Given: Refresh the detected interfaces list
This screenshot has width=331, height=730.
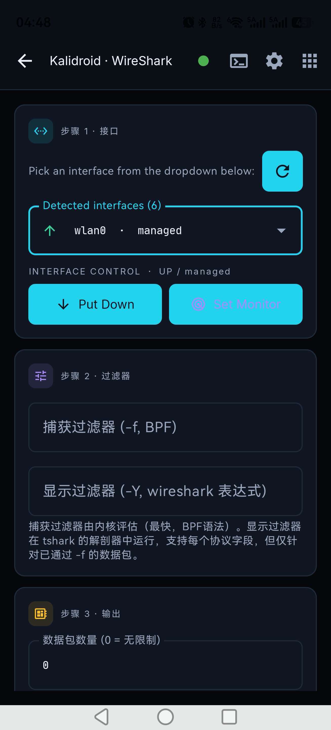Looking at the screenshot, I should point(282,171).
